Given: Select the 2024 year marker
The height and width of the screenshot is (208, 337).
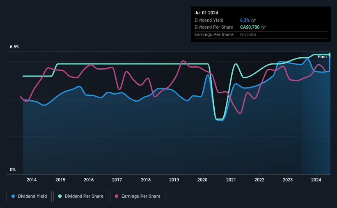Looking at the screenshot, I should [x=316, y=180].
